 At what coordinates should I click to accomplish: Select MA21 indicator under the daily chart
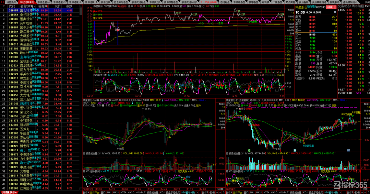point(259,192)
